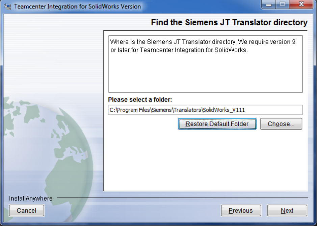Click the Find the Siemens JT Translator heading

229,23
